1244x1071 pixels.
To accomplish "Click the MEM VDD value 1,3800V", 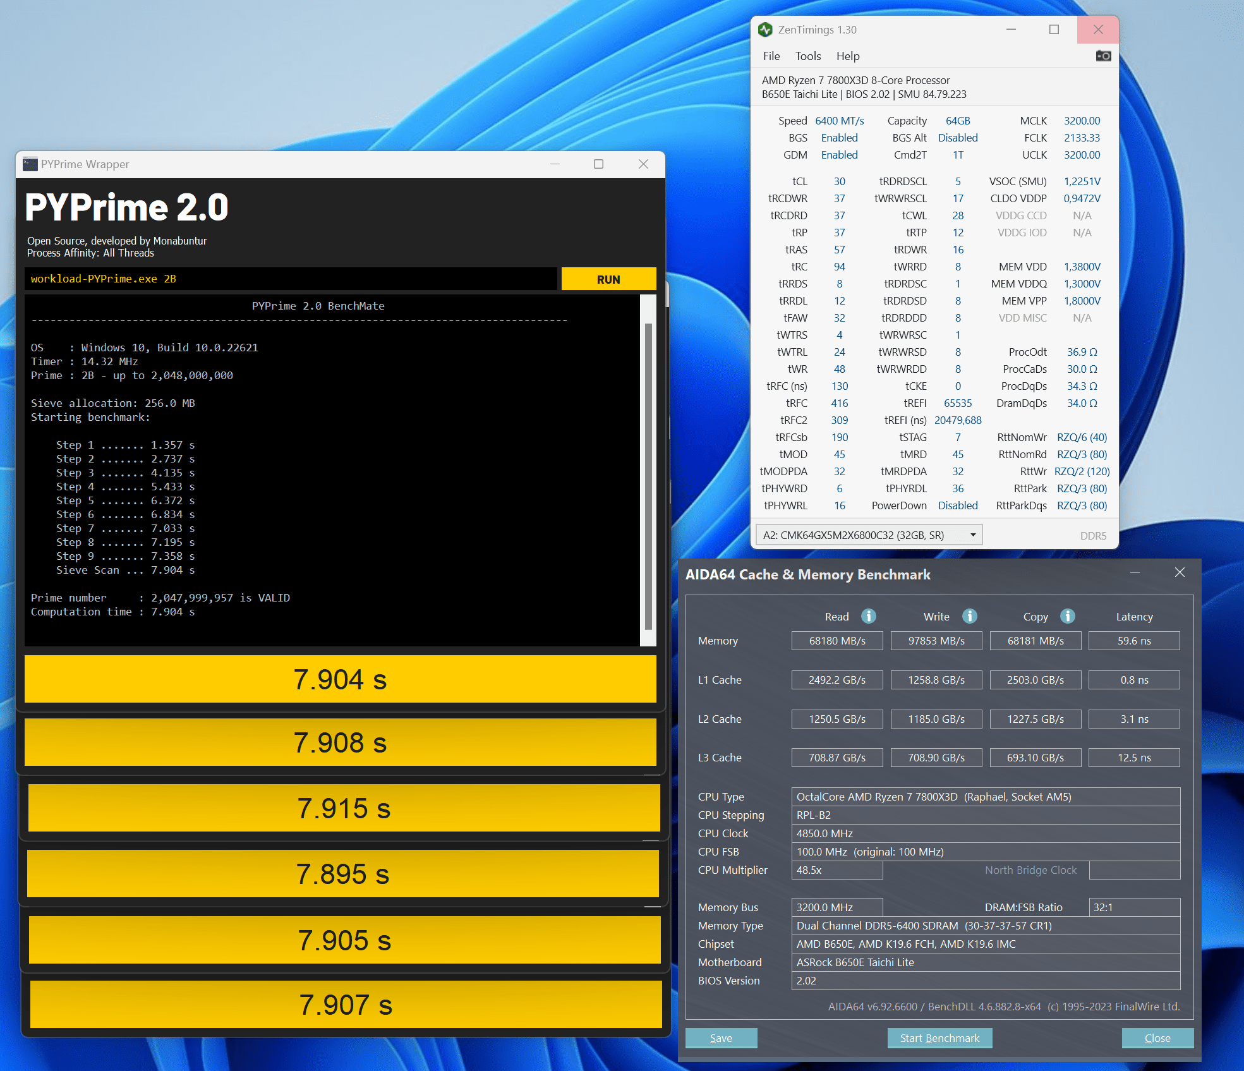I will point(1082,267).
